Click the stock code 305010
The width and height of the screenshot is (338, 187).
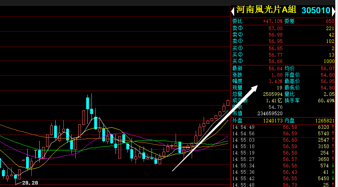pyautogui.click(x=316, y=10)
